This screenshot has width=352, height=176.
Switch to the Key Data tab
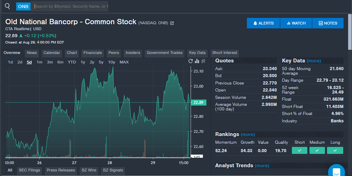pyautogui.click(x=197, y=53)
